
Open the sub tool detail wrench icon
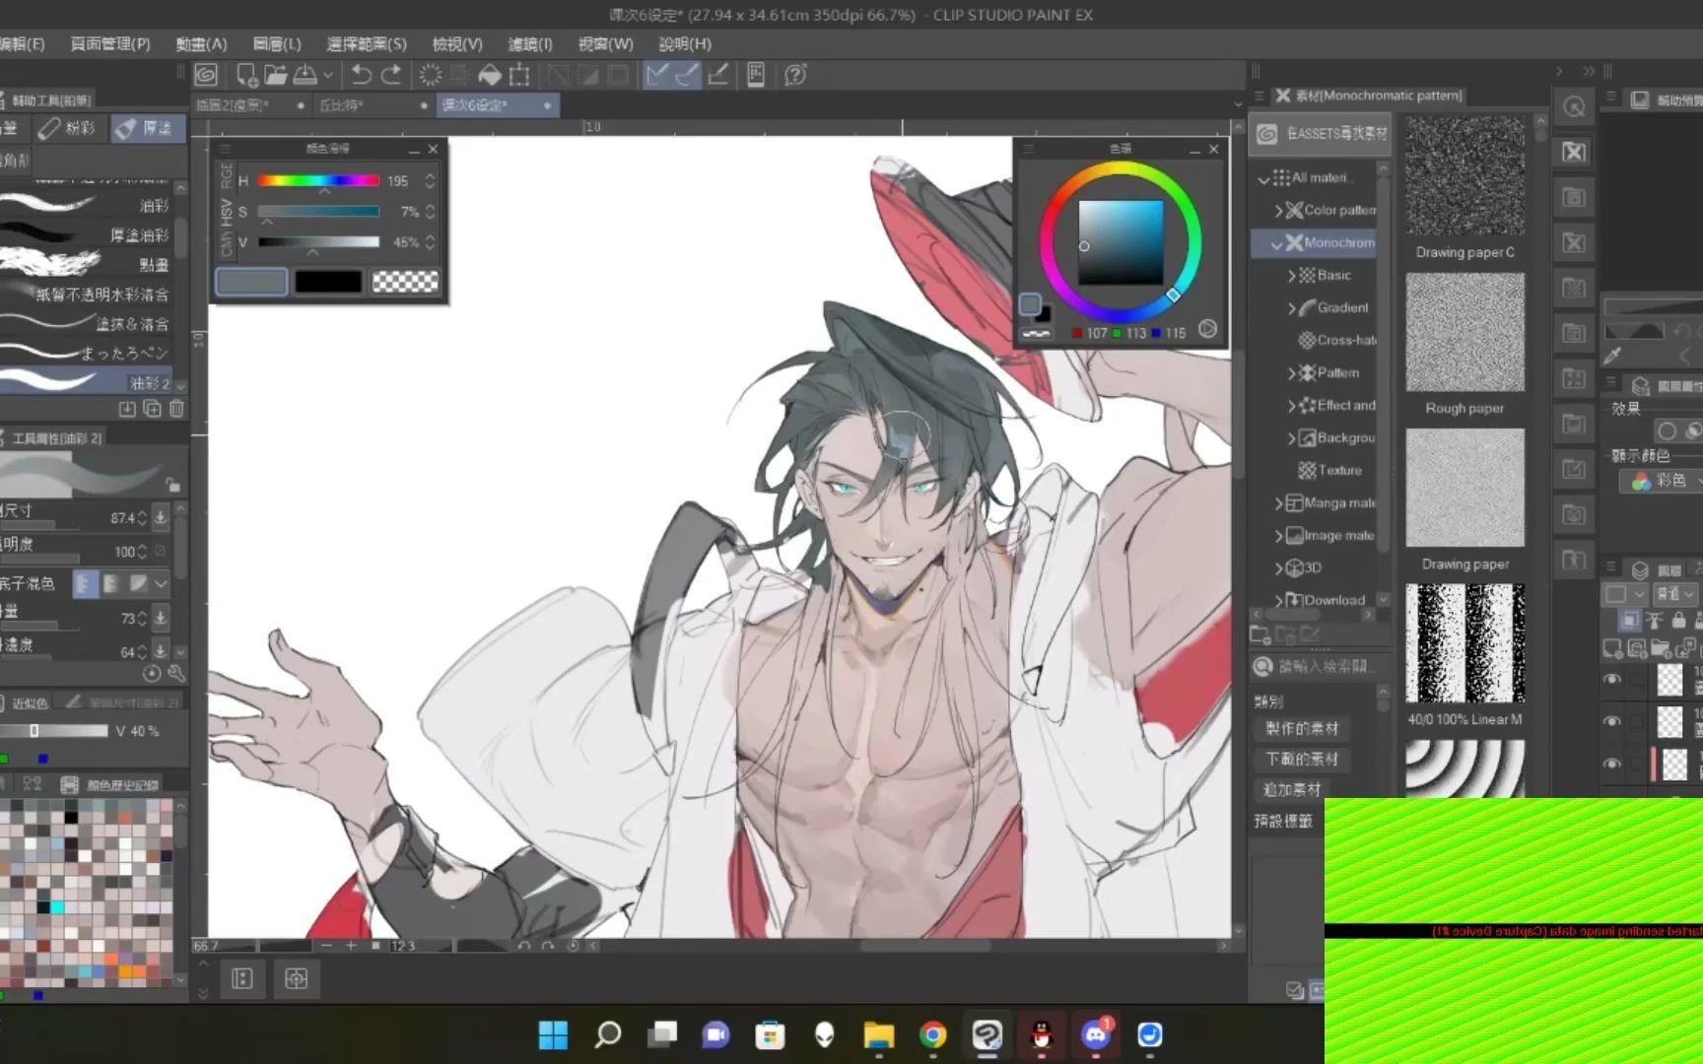coord(176,674)
